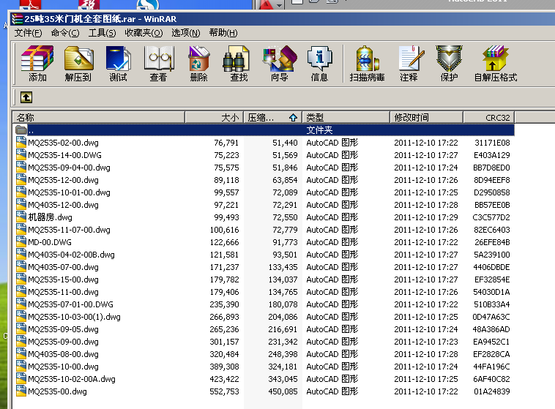Screen dimensions: 555x409
Task: Click the file icon of MD-00.DWG
Action: (21, 241)
